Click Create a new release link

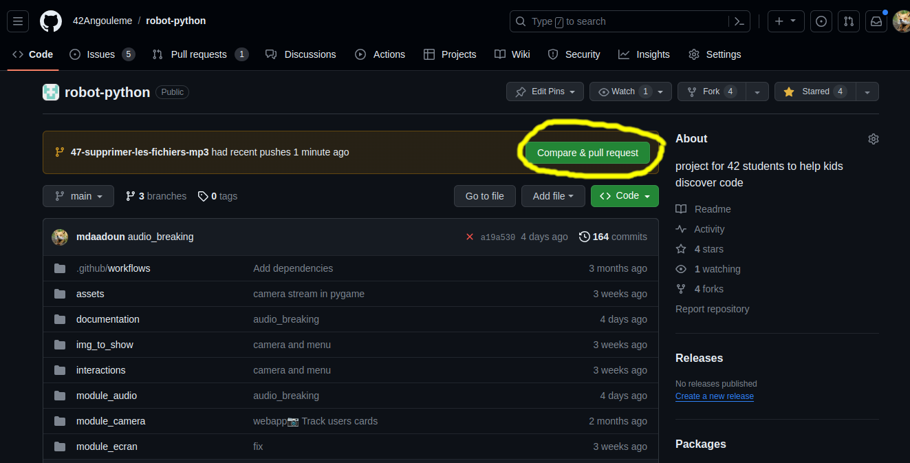coord(715,396)
